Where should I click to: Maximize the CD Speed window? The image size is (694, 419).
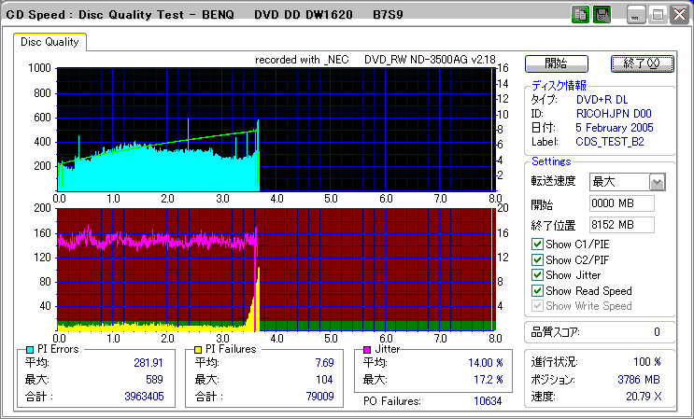point(658,15)
